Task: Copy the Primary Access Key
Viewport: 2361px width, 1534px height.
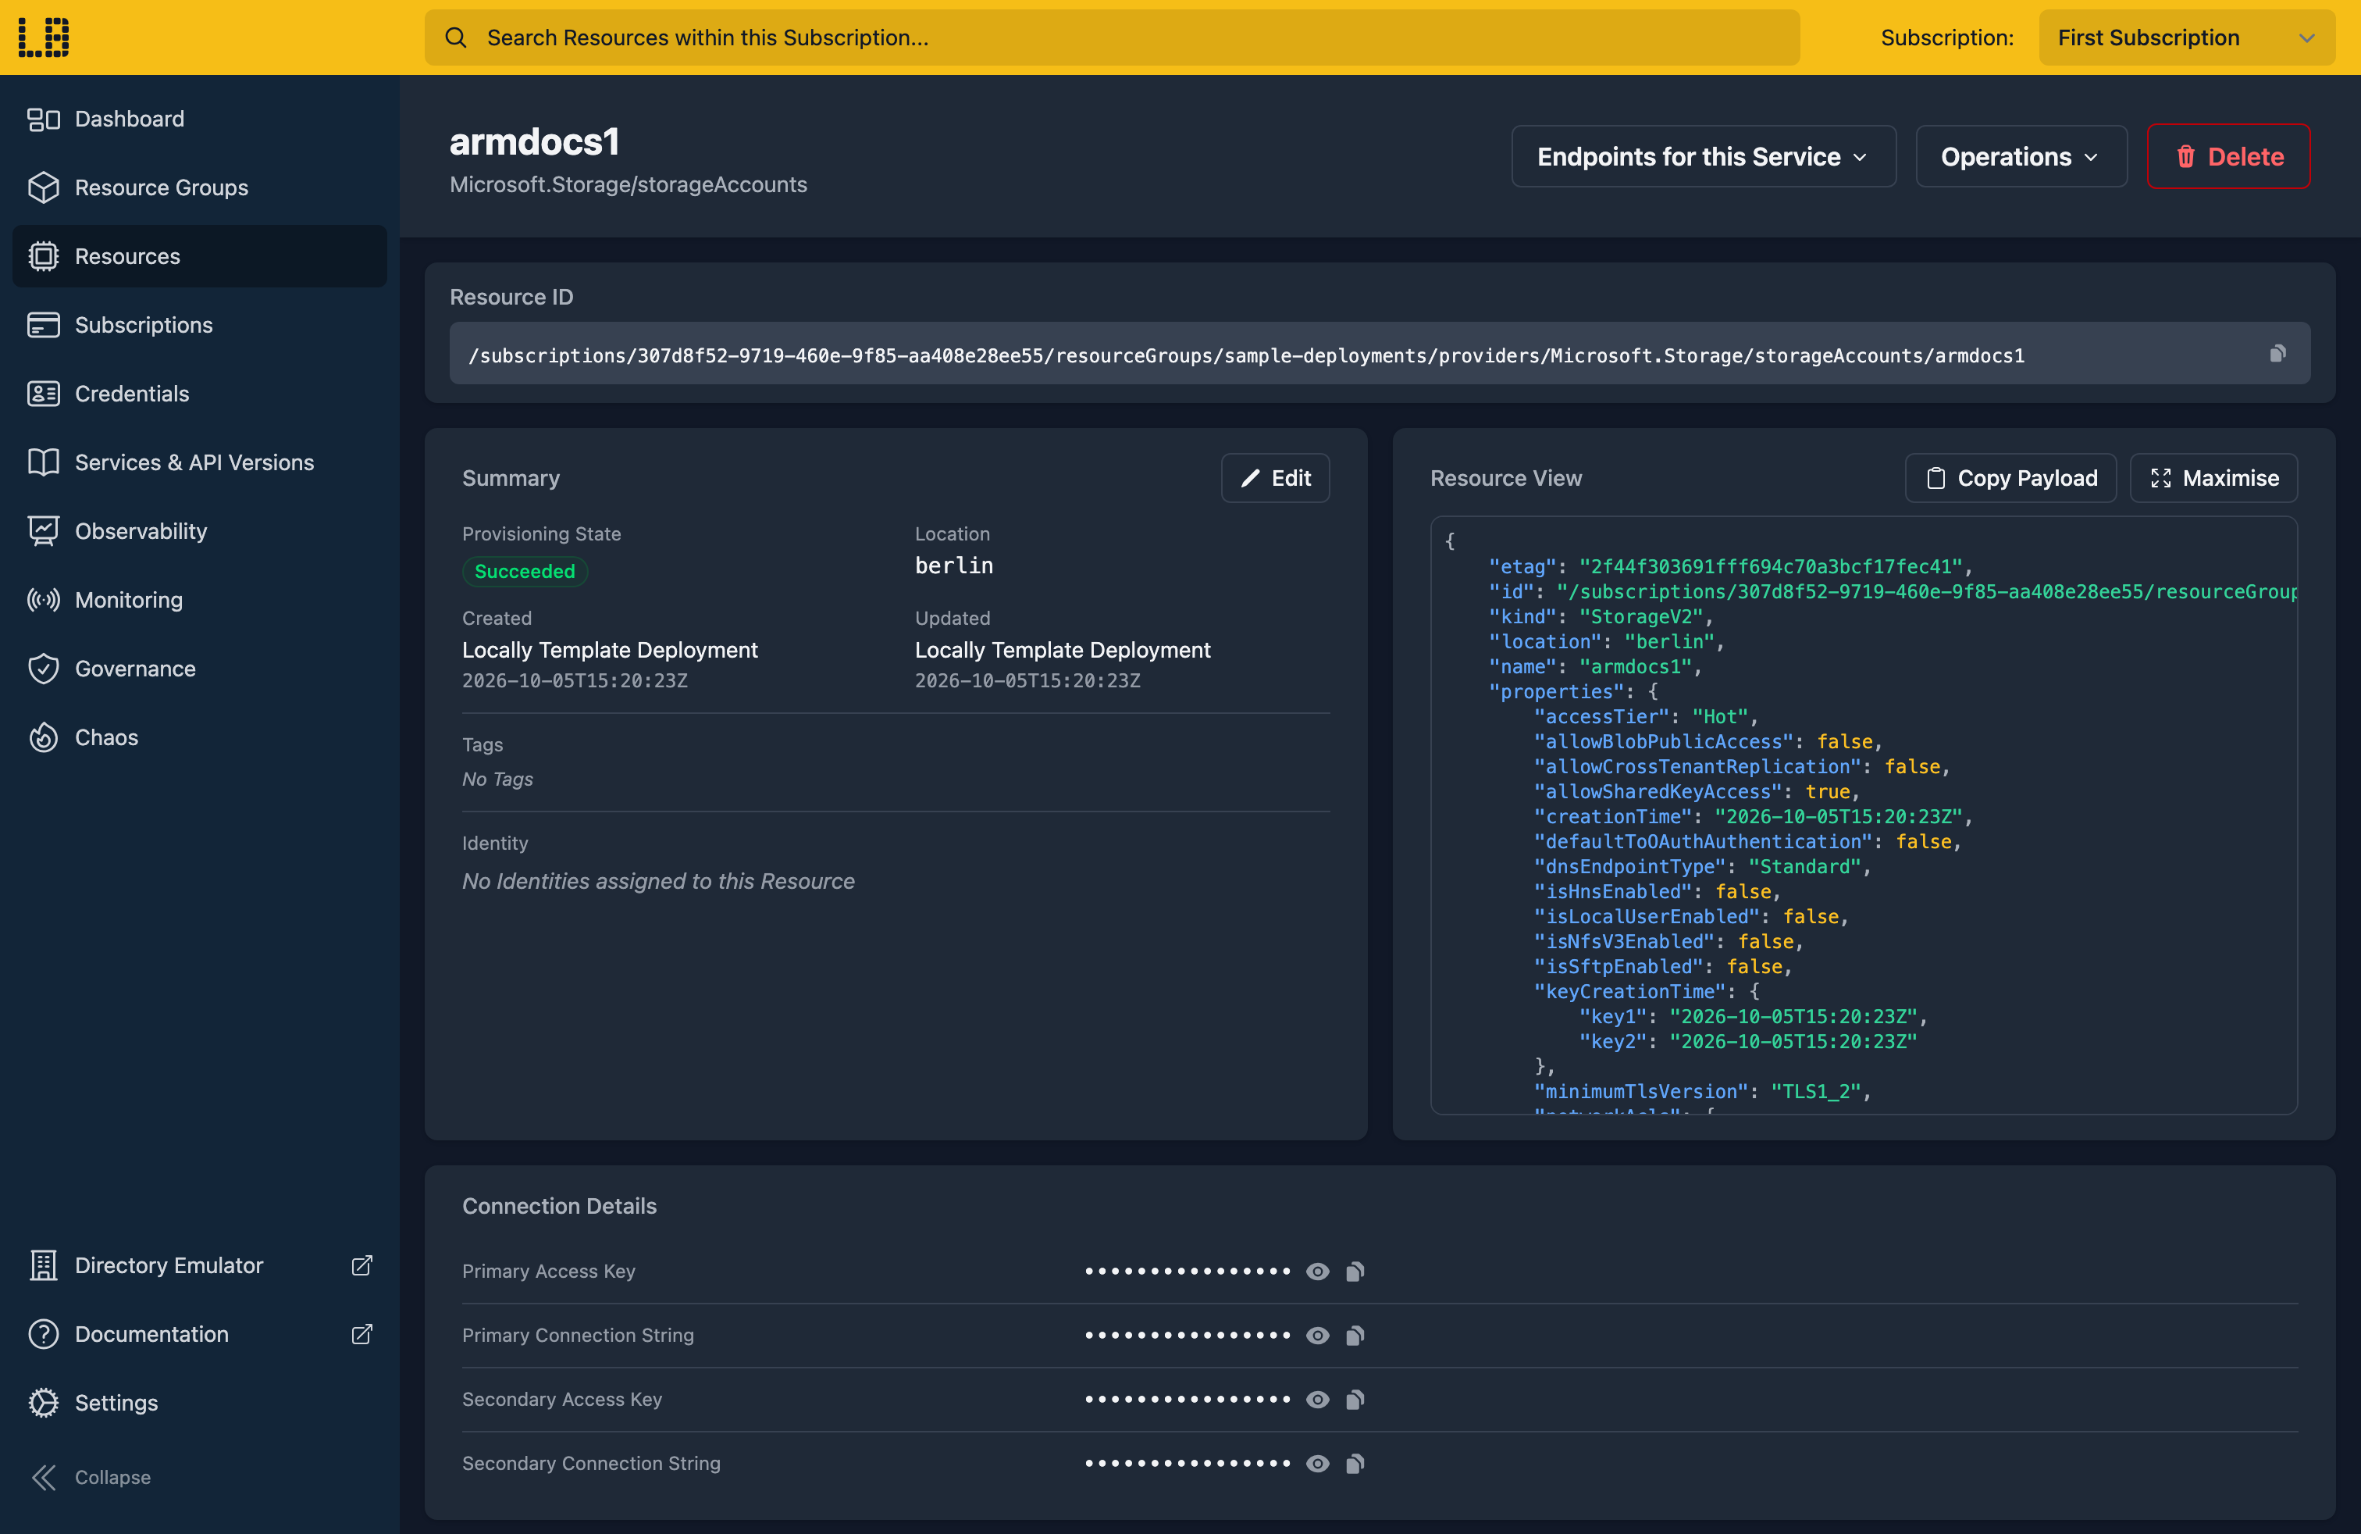Action: 1355,1271
